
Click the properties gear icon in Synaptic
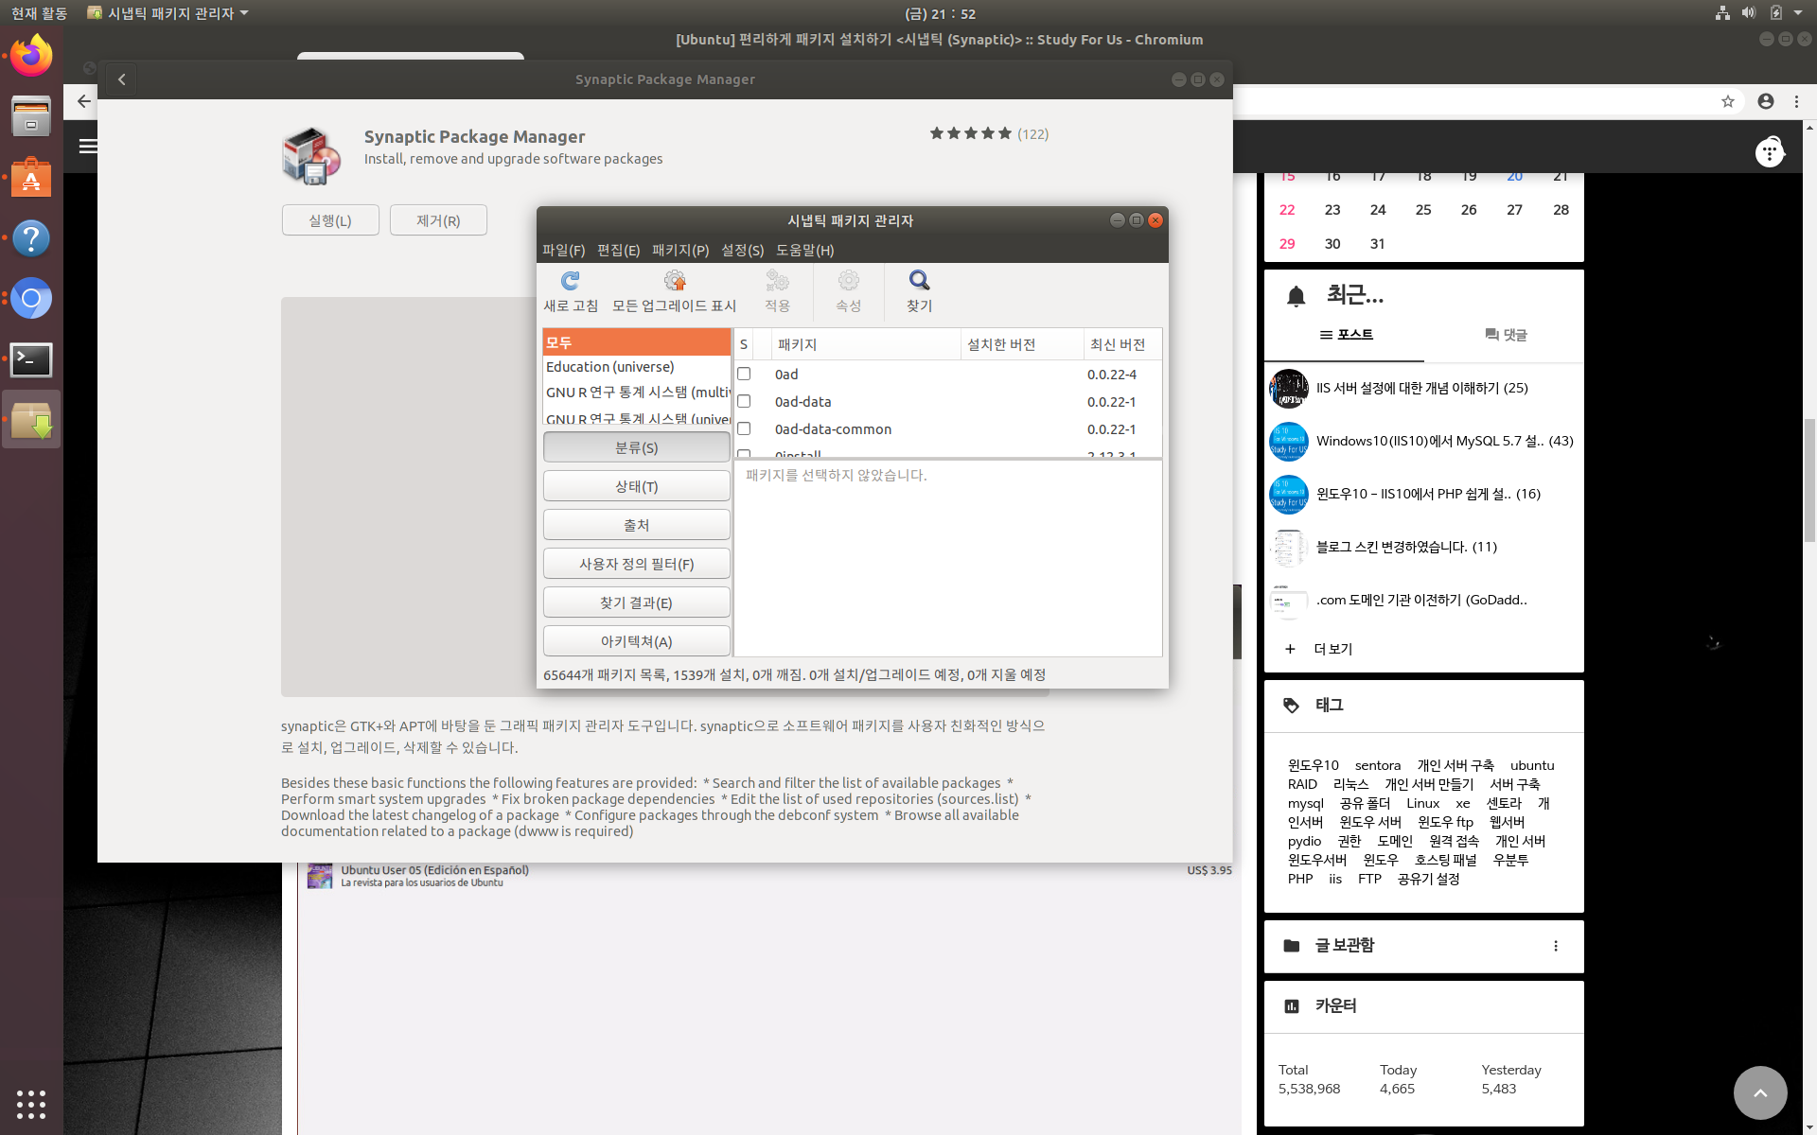(x=848, y=281)
